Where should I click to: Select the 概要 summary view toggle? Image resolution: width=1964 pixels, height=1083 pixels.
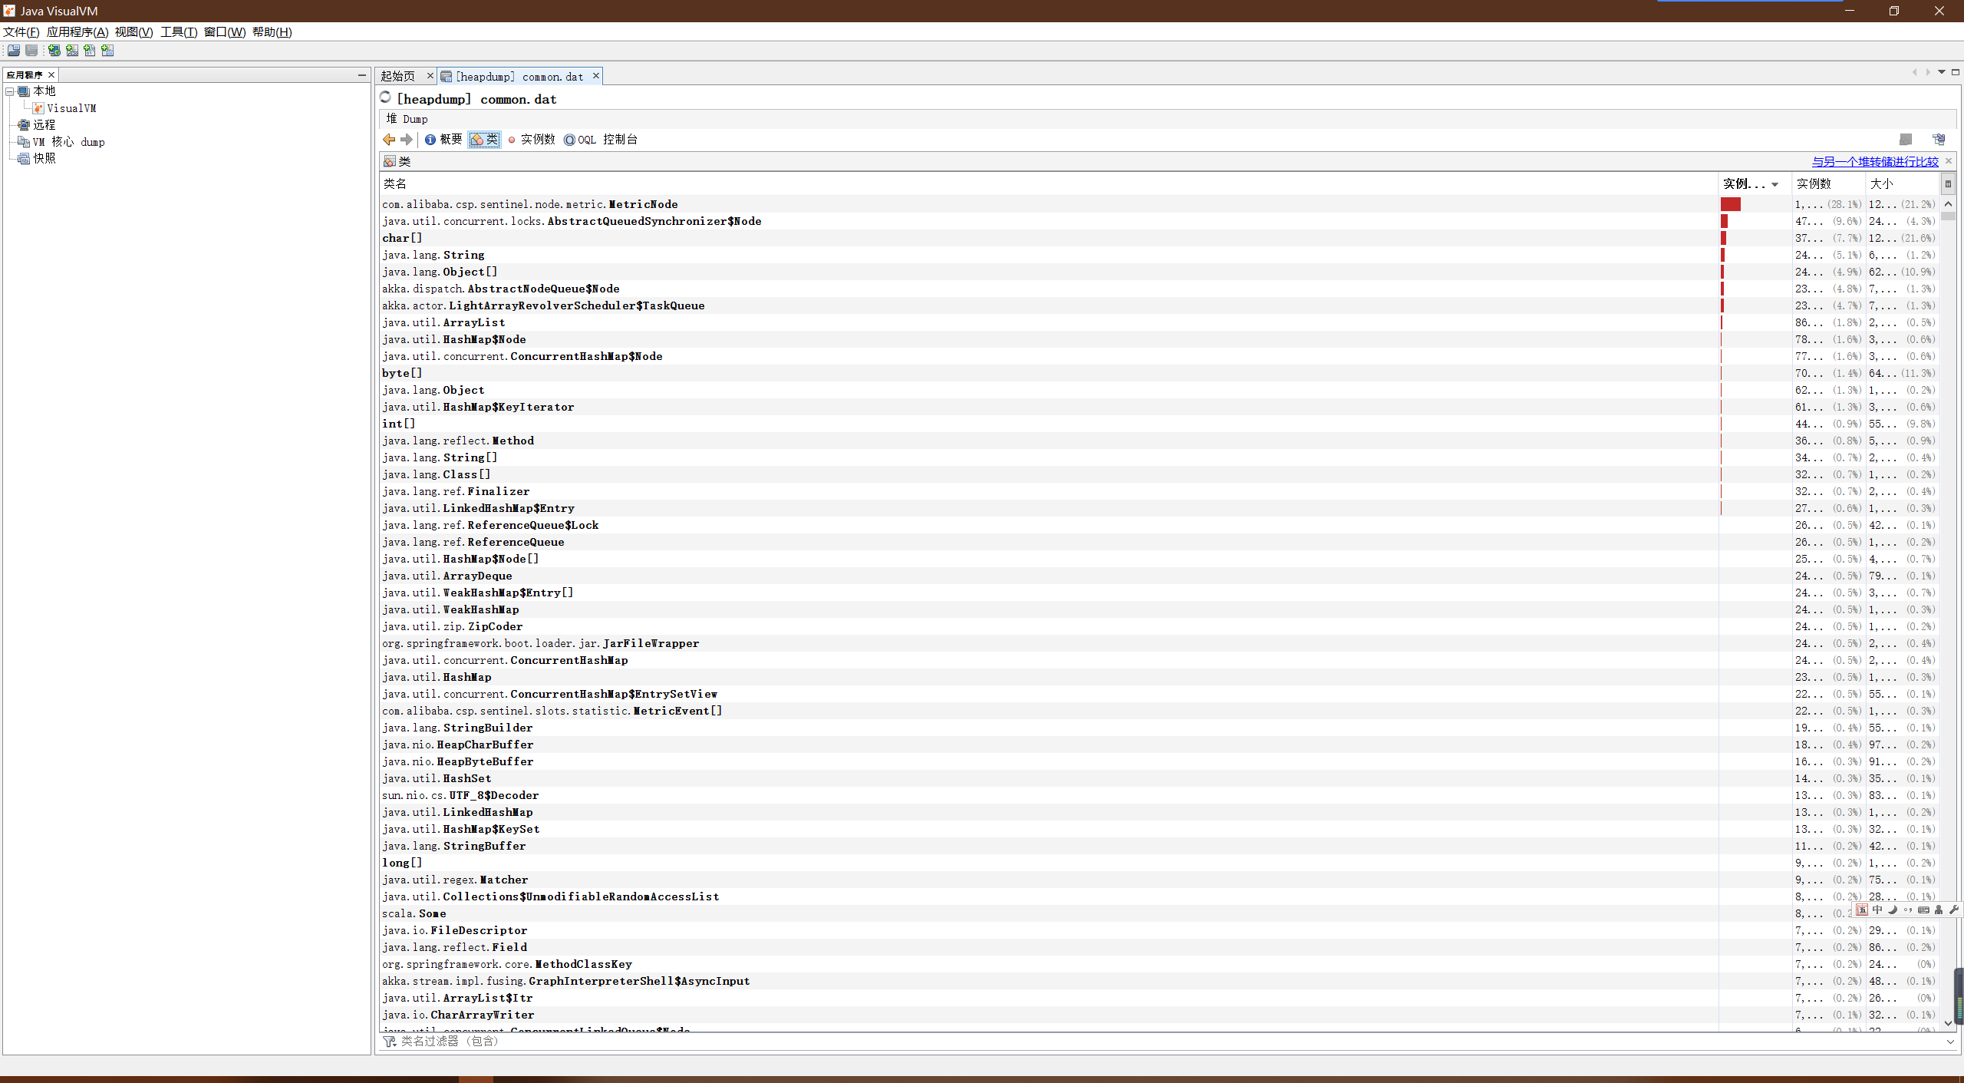point(443,140)
